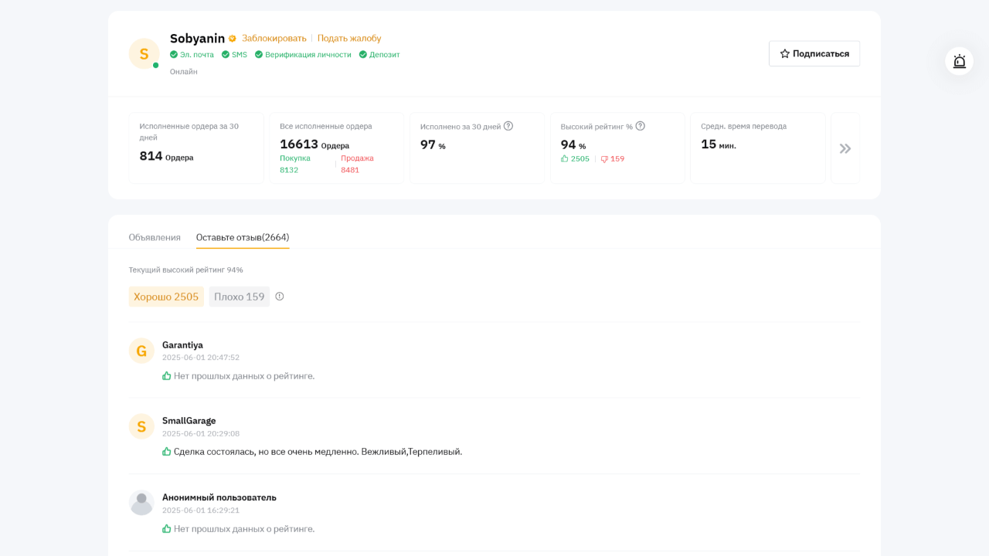Click the red thumbs-down count 159 in stats
Viewport: 989px width, 556px height.
pos(613,159)
